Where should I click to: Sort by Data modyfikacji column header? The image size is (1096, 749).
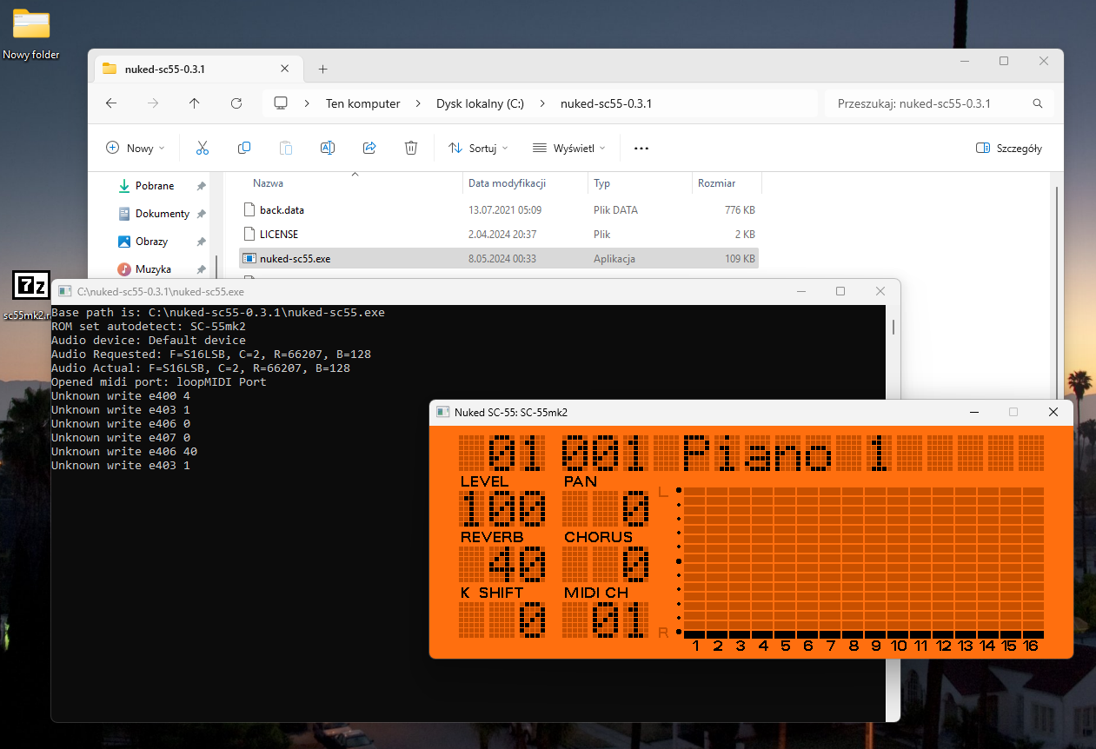point(507,183)
